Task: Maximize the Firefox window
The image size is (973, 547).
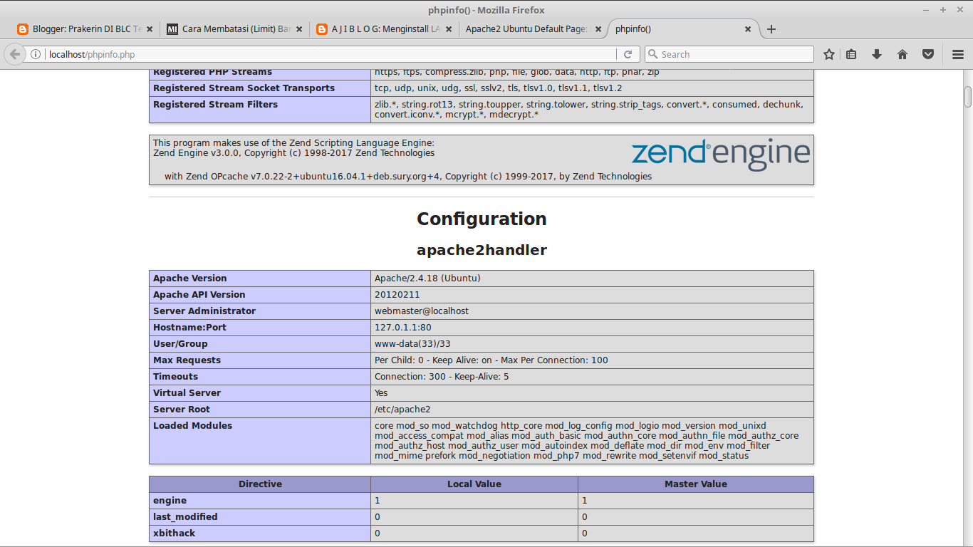Action: pyautogui.click(x=943, y=10)
